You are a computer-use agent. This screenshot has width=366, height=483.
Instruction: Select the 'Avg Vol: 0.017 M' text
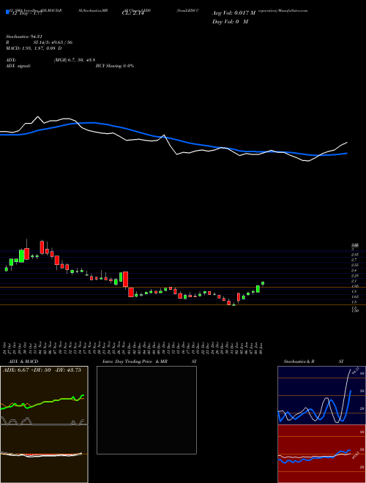(234, 13)
